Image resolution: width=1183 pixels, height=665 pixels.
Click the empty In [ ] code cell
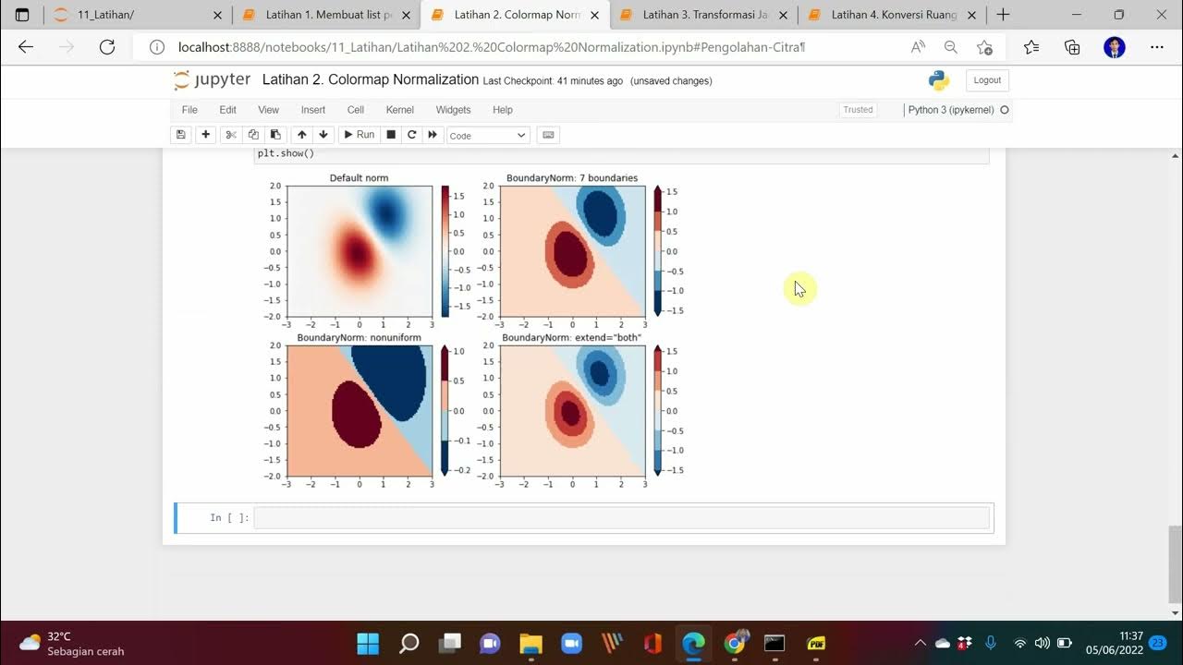(621, 518)
